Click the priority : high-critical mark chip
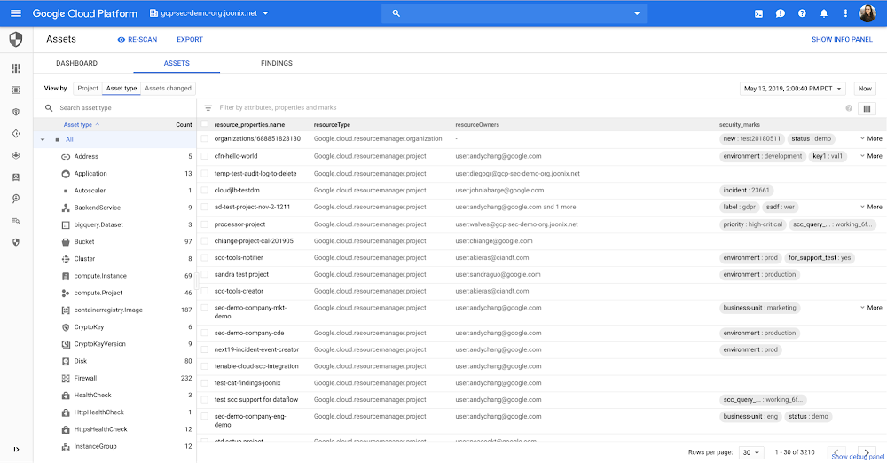Viewport: 887px width, 463px height. tap(752, 224)
